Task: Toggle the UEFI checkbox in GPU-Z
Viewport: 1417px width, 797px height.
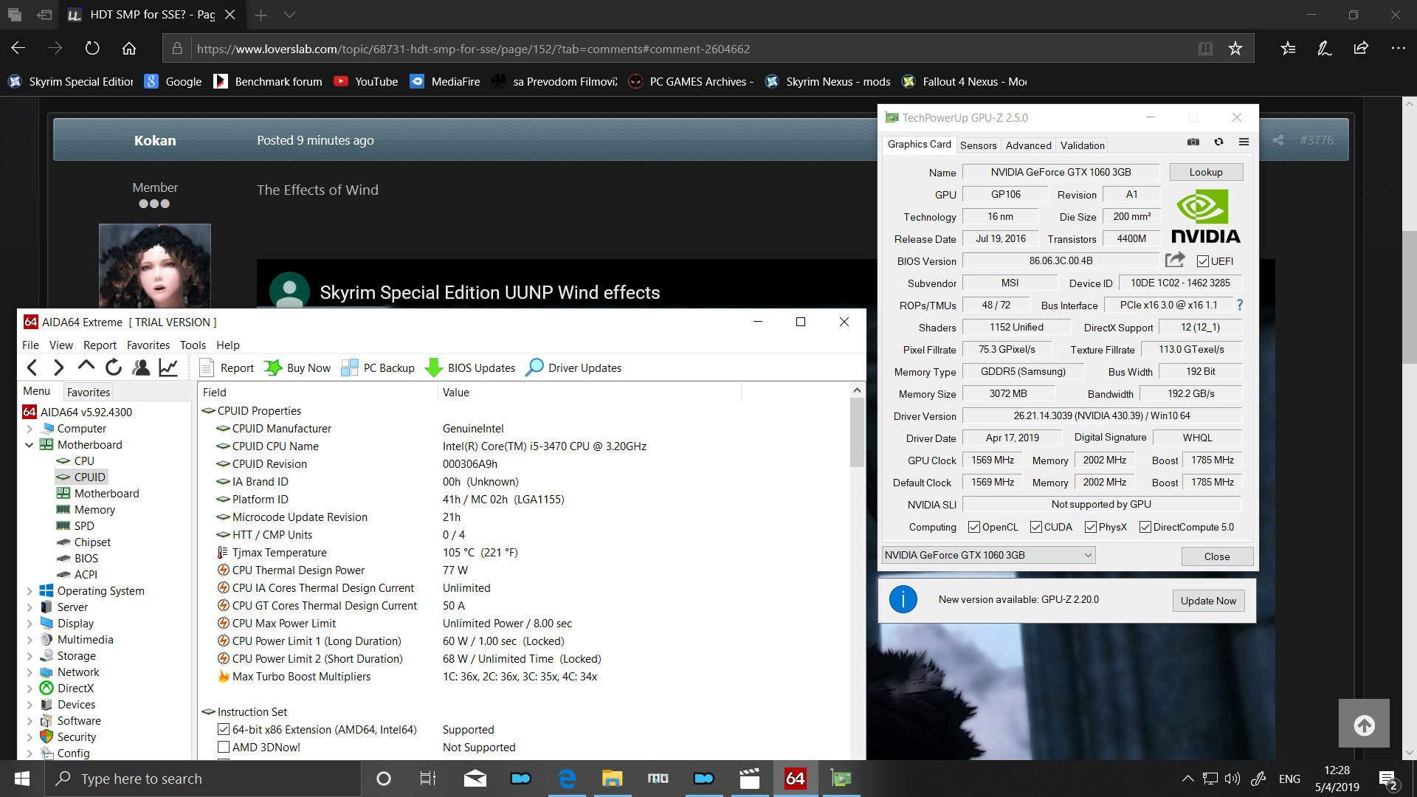Action: coord(1203,261)
